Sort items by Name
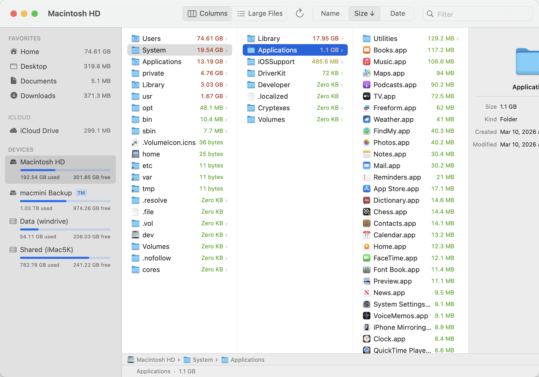Screen dimensions: 539x377 330,13
